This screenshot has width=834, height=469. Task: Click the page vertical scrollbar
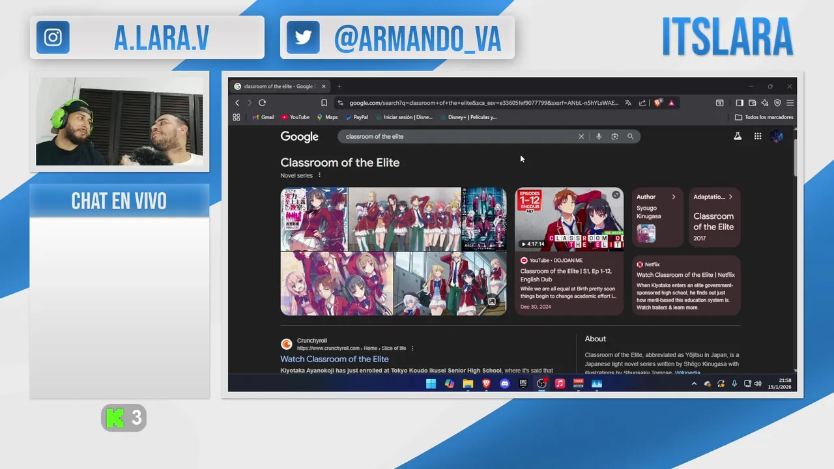pyautogui.click(x=795, y=156)
